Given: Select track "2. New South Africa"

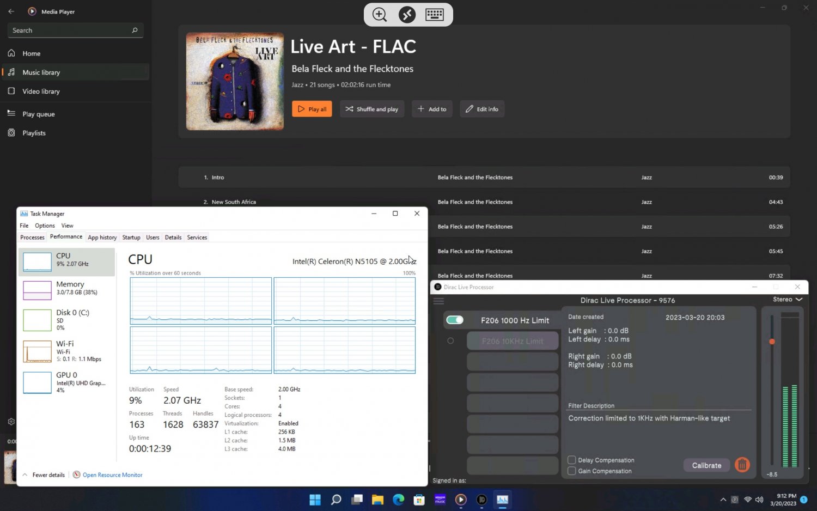Looking at the screenshot, I should (x=484, y=202).
